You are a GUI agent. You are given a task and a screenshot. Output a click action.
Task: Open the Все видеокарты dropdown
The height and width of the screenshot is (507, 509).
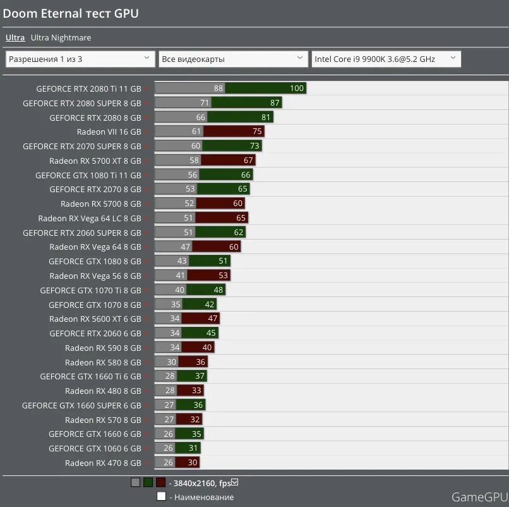click(x=233, y=59)
